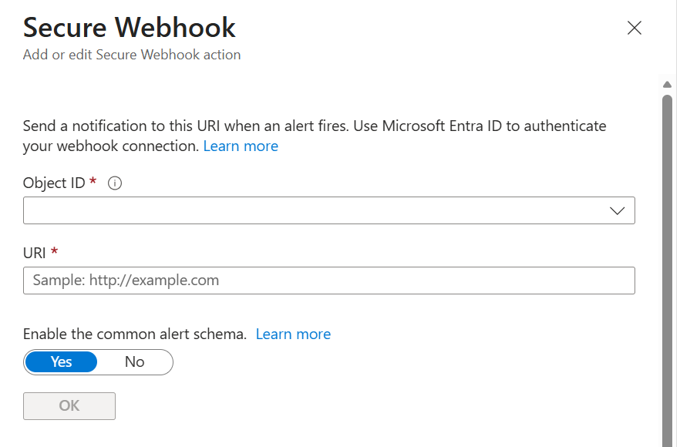Click the scrollbar up arrow

point(667,85)
